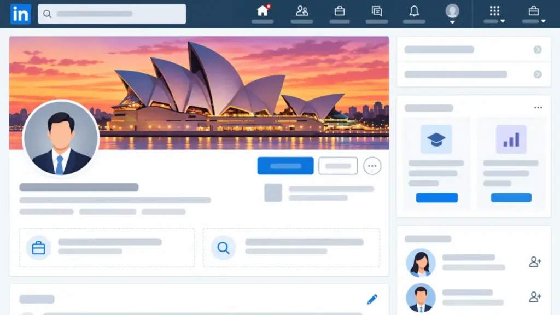Click blue button under bar chart card
This screenshot has height=315, width=560.
click(511, 197)
